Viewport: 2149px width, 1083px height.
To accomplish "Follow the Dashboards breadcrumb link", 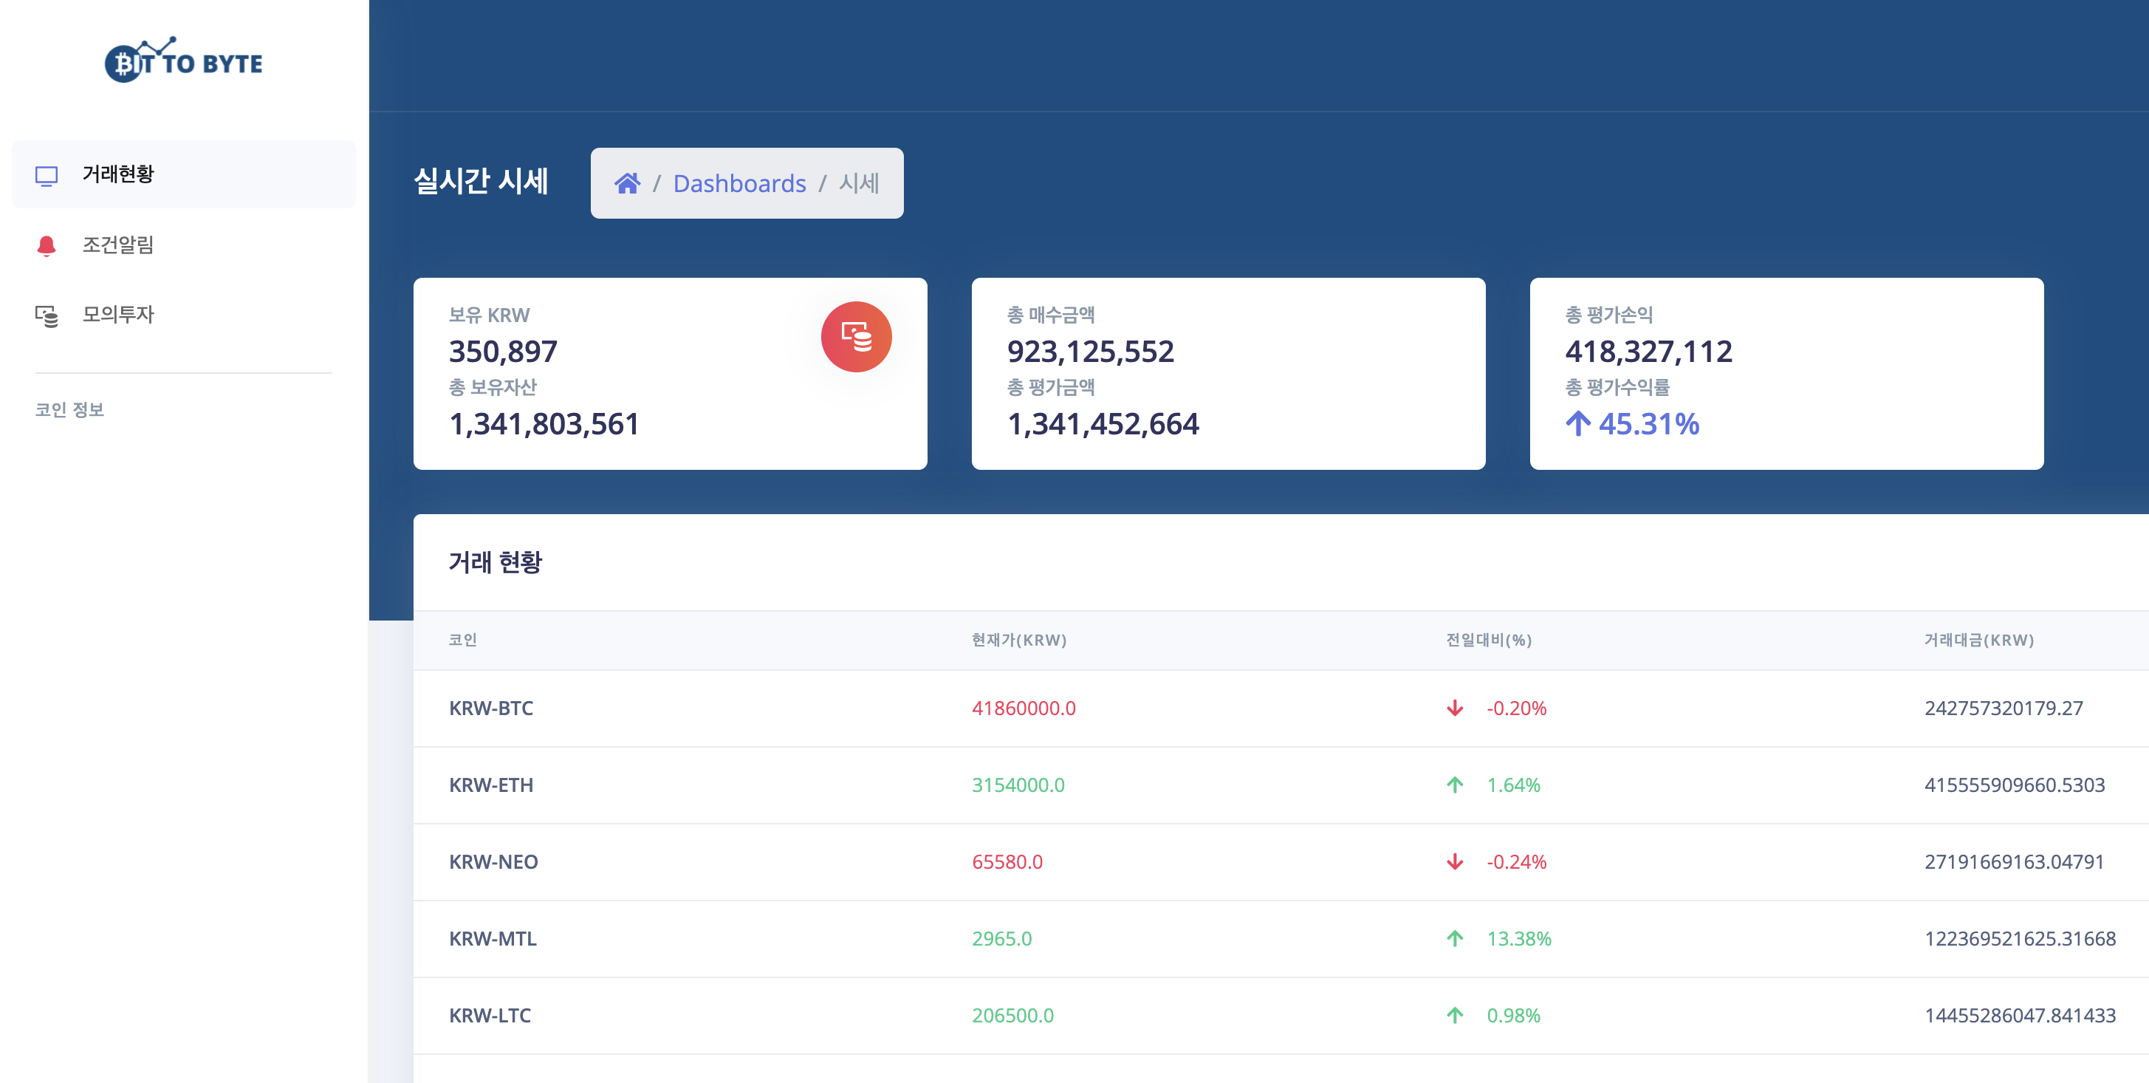I will tap(739, 183).
